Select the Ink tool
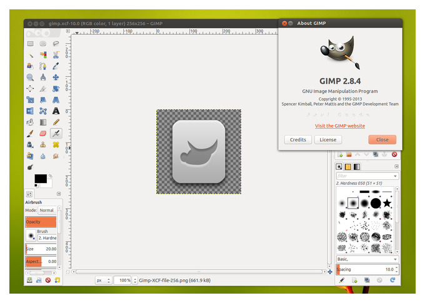425x303 pixels. coord(31,145)
